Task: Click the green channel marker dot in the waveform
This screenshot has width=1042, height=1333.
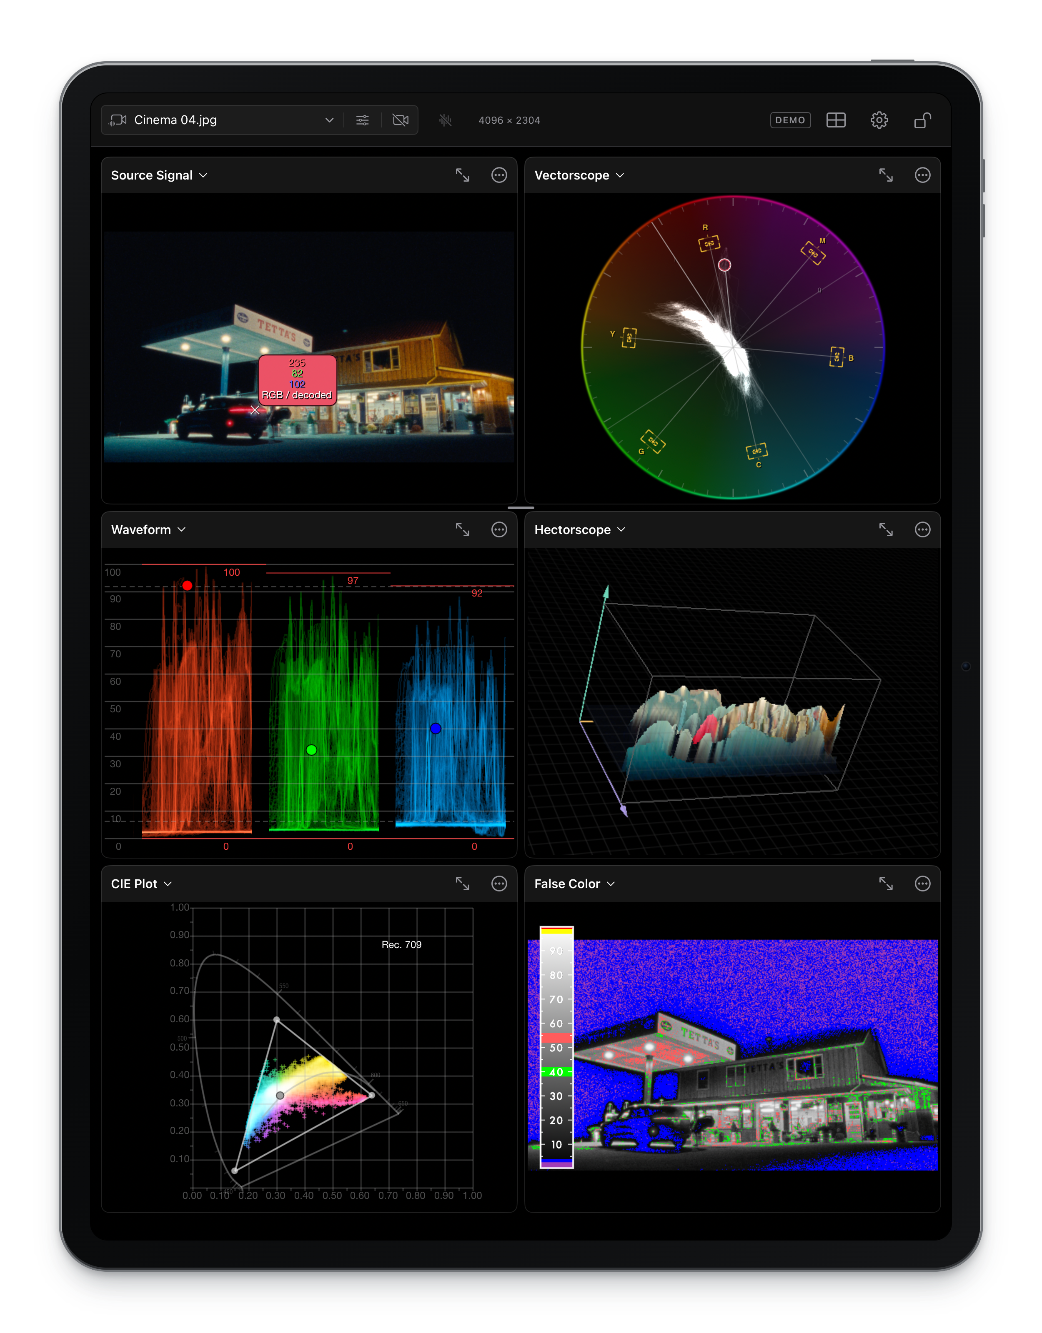Action: pos(311,750)
